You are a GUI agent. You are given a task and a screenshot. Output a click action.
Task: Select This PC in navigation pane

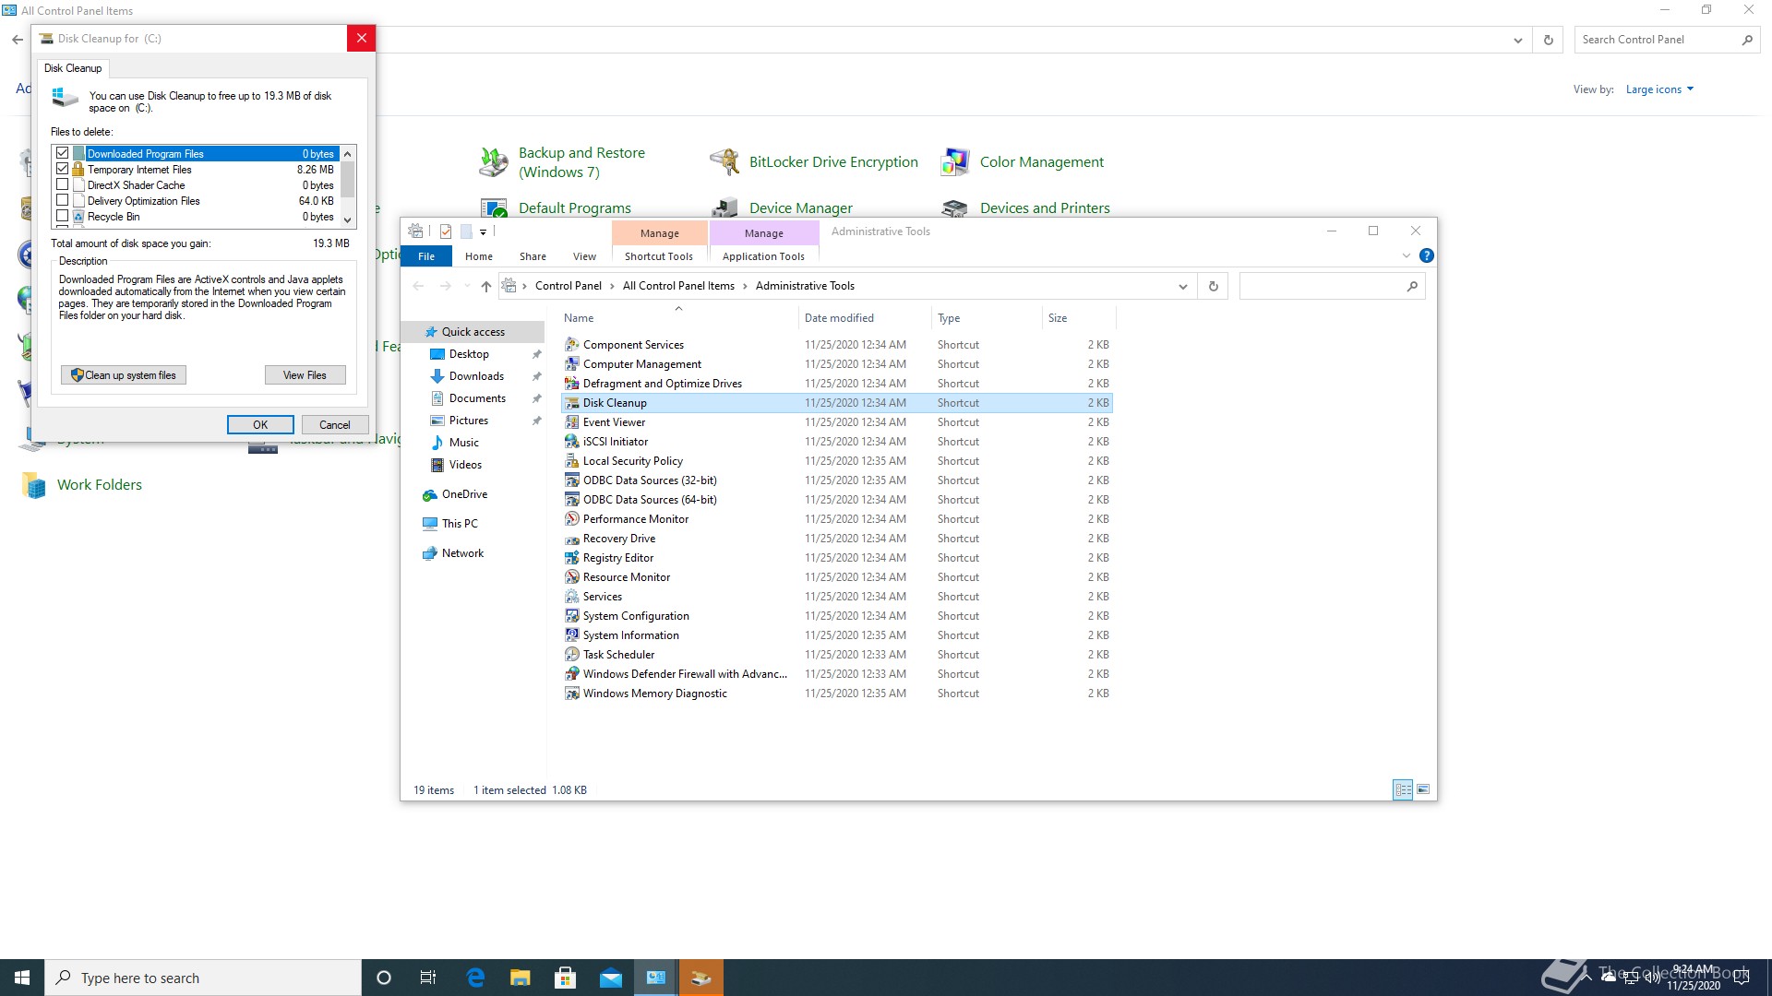click(x=460, y=523)
